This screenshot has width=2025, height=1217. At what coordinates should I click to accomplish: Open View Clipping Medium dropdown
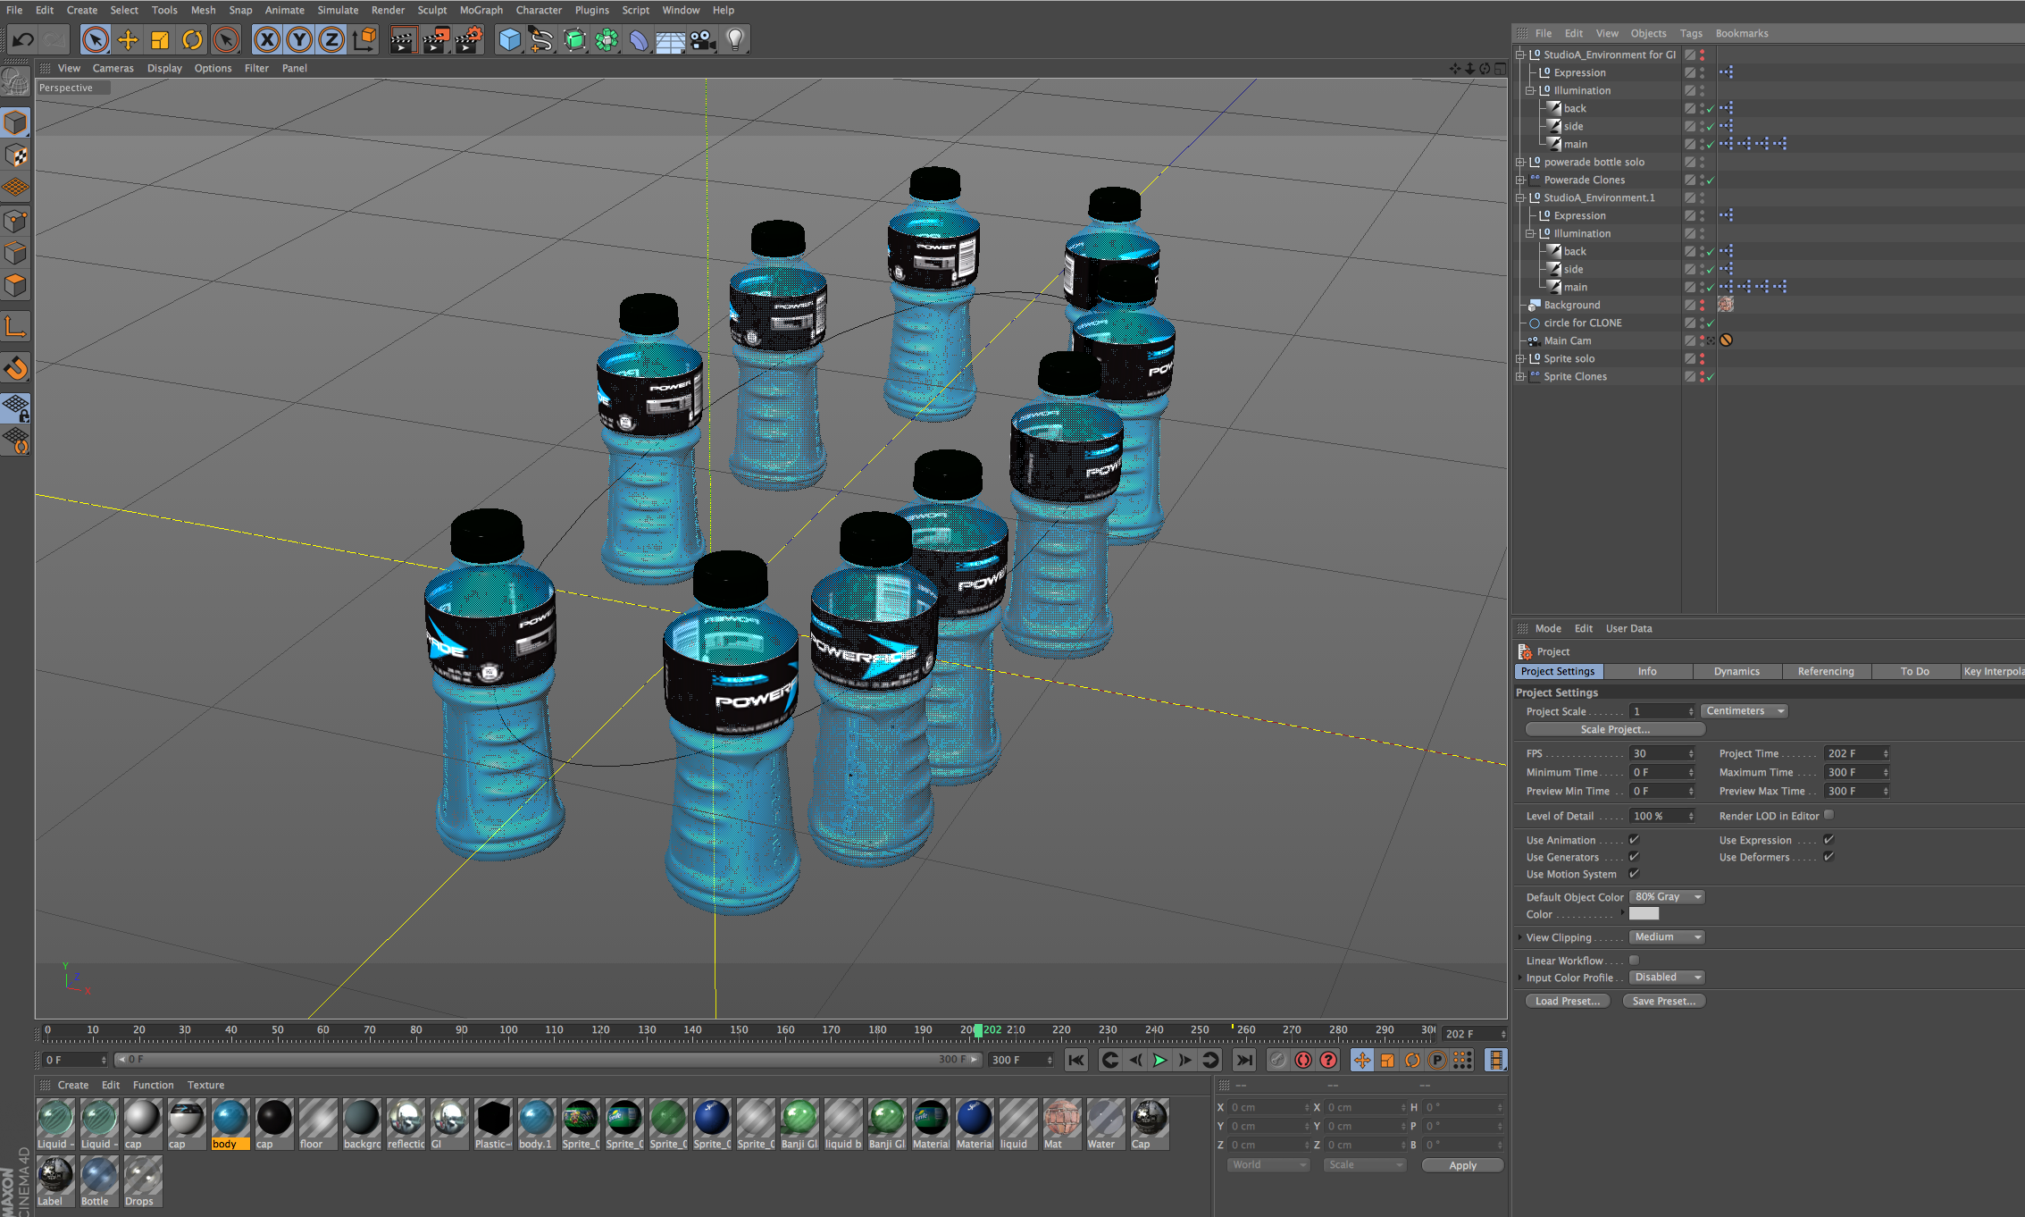click(1667, 937)
